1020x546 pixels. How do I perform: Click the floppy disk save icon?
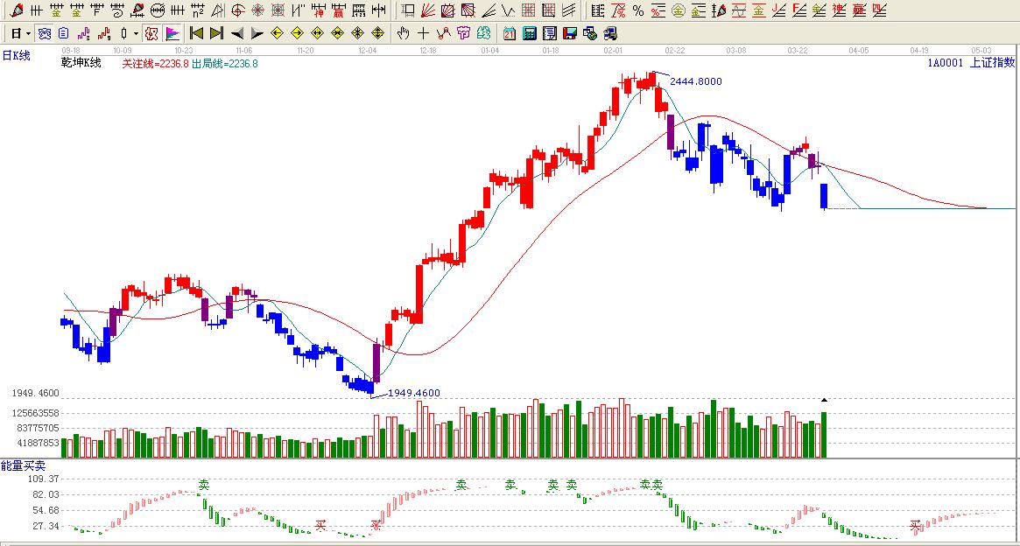point(569,33)
